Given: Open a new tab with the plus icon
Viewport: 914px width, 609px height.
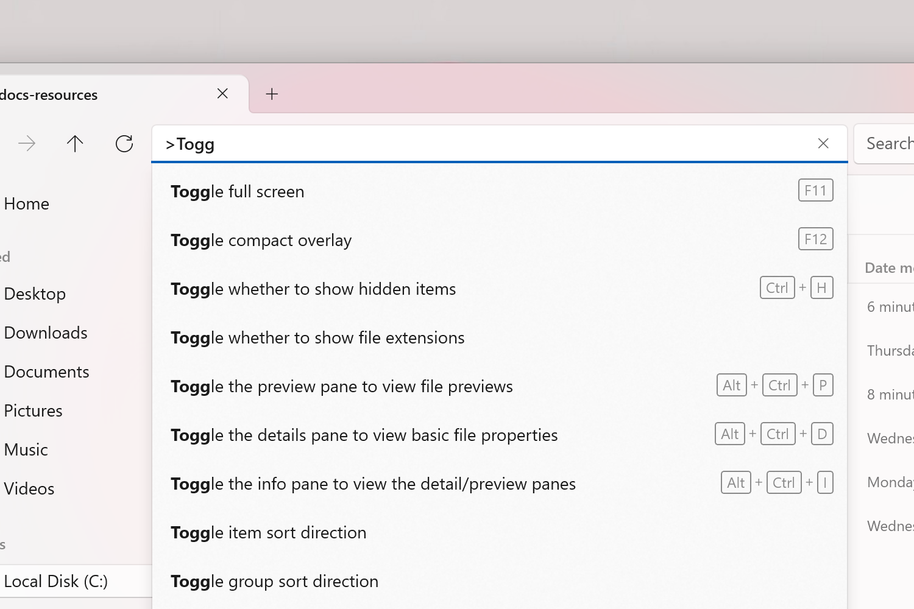Looking at the screenshot, I should pos(272,94).
